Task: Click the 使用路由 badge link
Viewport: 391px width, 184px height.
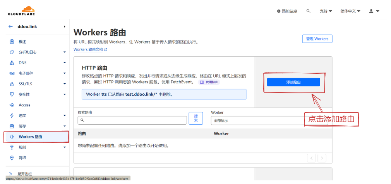Action: (209, 82)
